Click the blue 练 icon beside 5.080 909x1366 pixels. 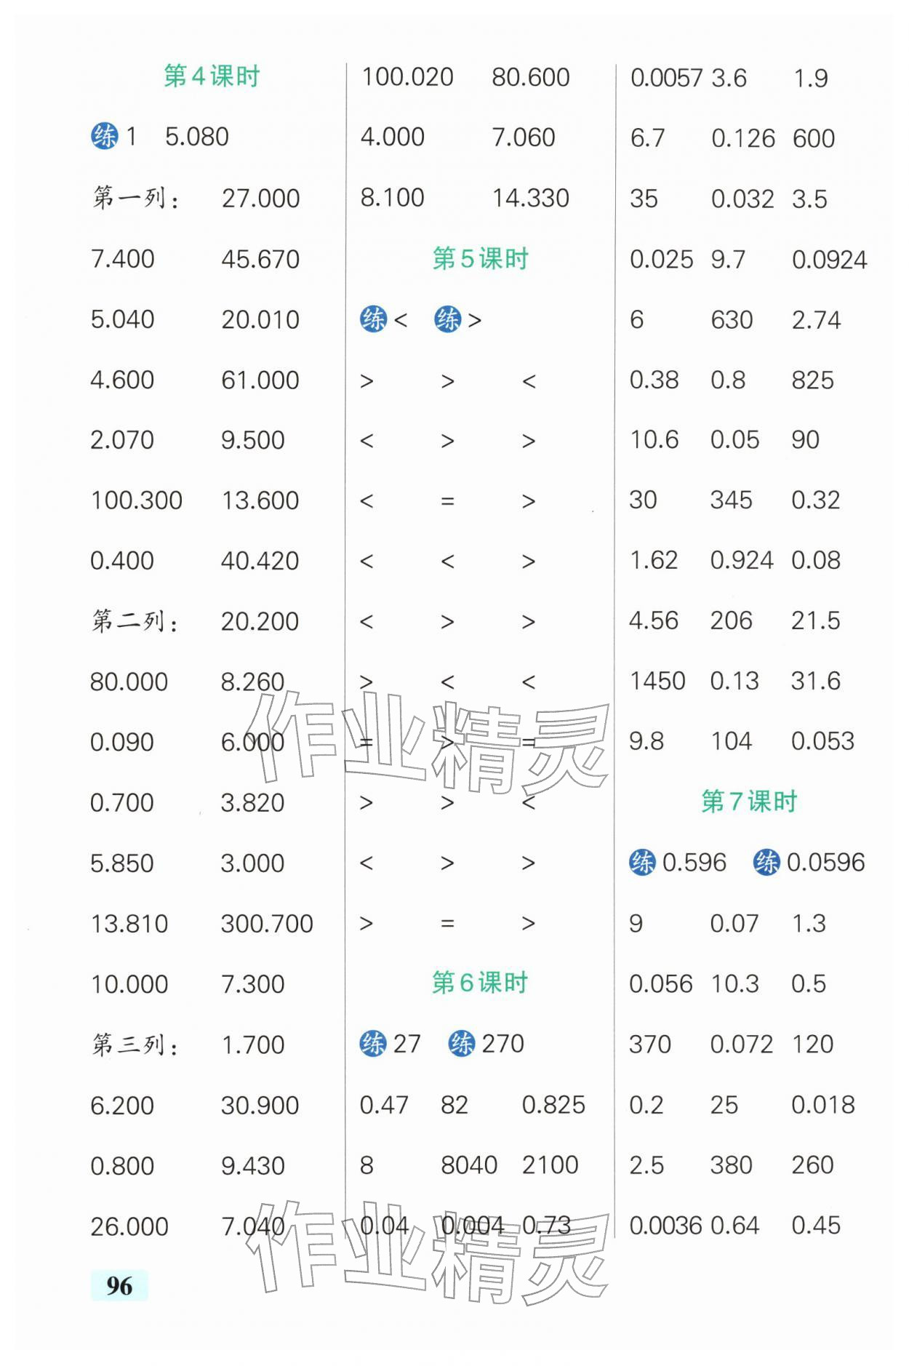pyautogui.click(x=104, y=136)
